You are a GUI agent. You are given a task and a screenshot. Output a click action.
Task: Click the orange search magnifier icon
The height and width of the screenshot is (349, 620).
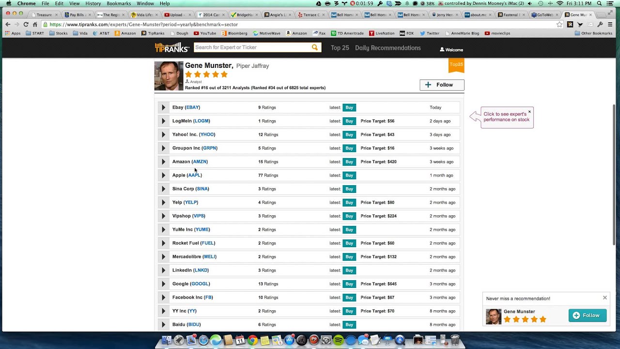[315, 48]
